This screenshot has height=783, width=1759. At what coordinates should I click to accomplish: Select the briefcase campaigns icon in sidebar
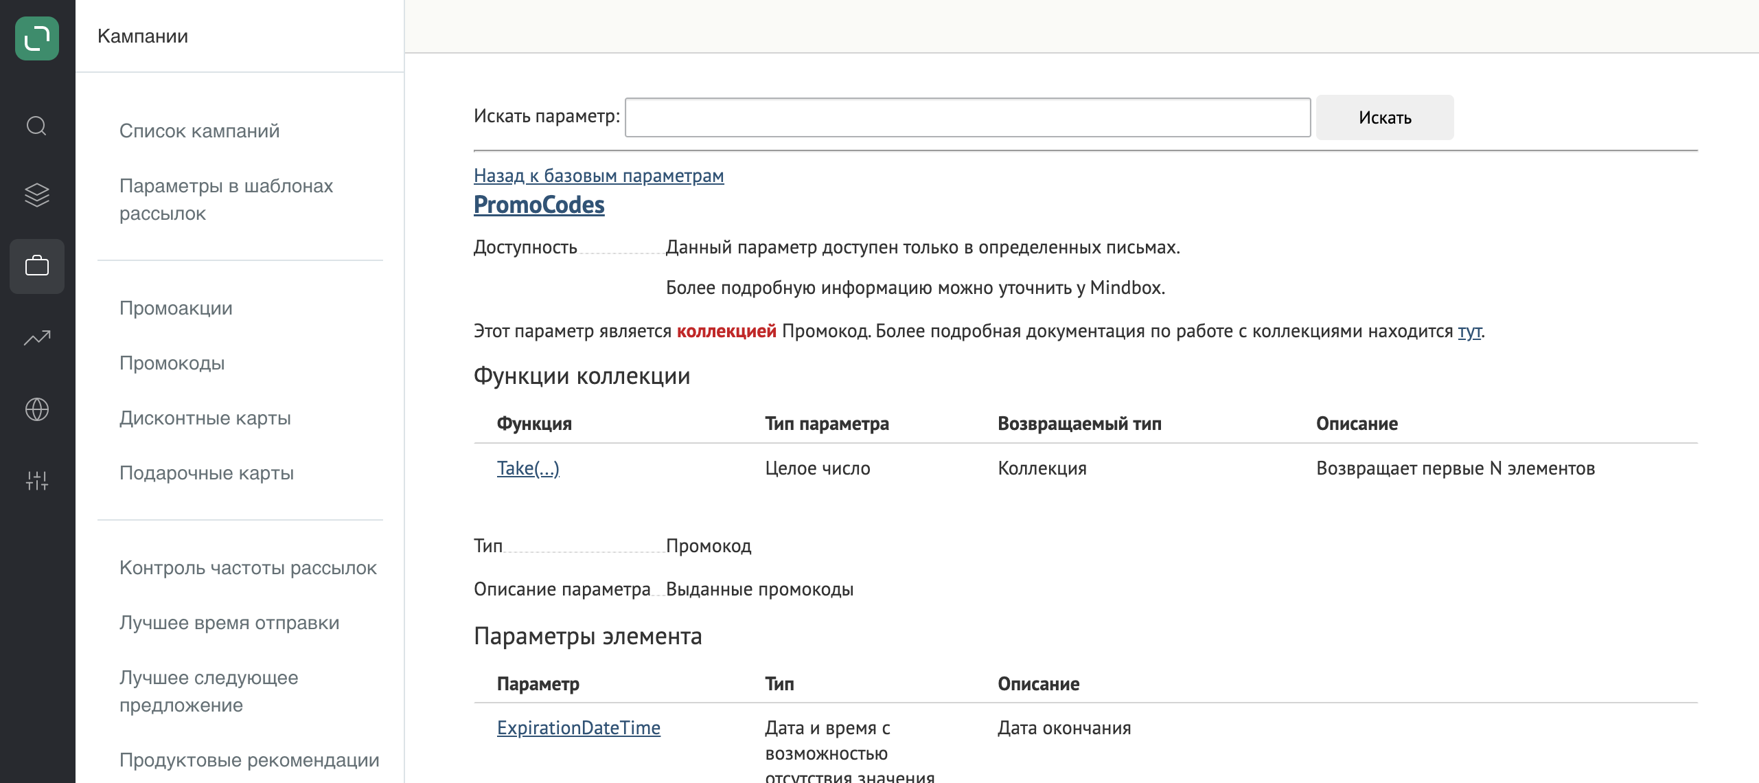click(x=37, y=266)
